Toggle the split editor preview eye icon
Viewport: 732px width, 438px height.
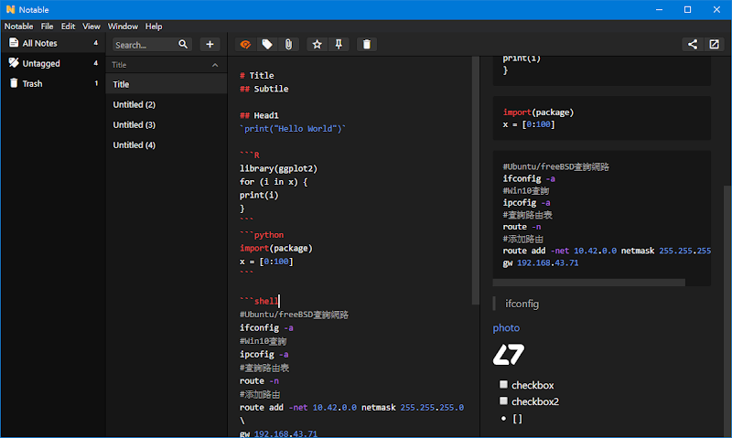point(245,44)
